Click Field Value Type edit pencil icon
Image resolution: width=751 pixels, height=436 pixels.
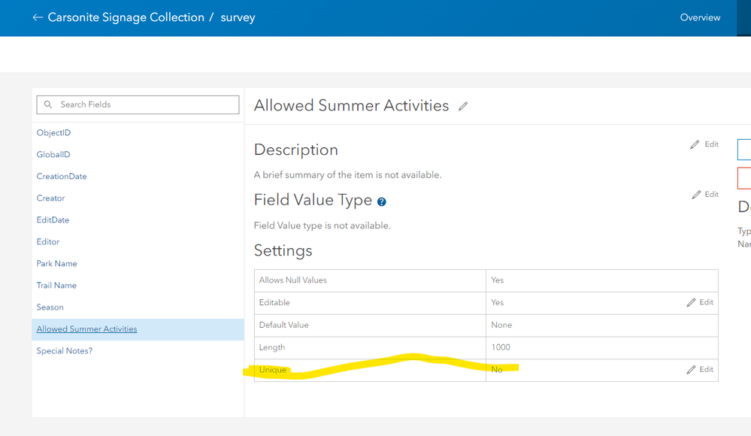[x=696, y=195]
